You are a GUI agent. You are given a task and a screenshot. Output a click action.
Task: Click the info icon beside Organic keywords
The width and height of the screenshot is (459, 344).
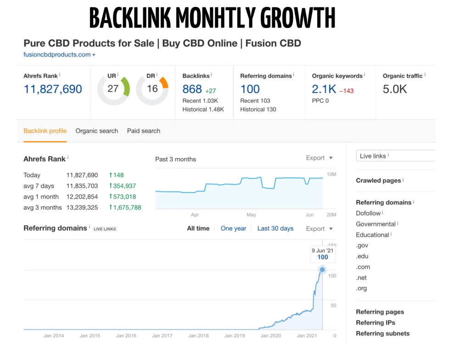coord(364,75)
